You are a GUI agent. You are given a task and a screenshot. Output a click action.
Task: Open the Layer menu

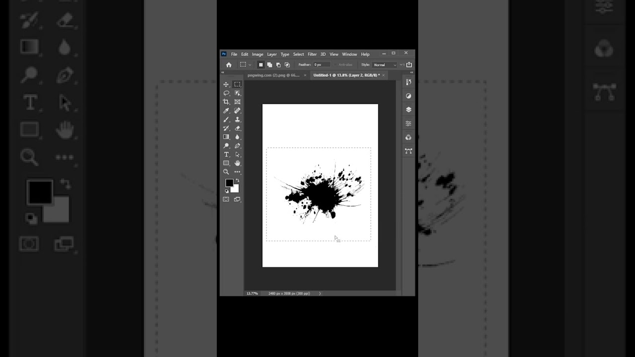point(272,54)
